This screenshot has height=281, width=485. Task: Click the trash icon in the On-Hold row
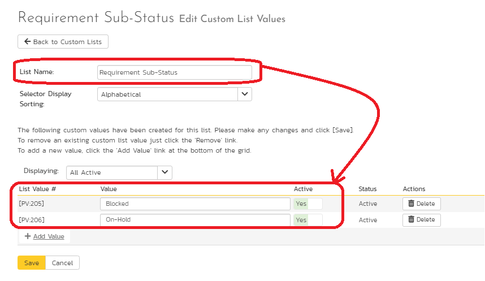tap(411, 219)
